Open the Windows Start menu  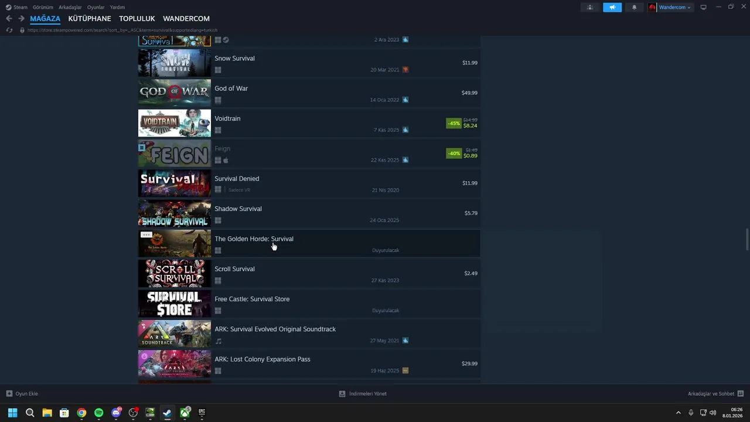pyautogui.click(x=12, y=413)
